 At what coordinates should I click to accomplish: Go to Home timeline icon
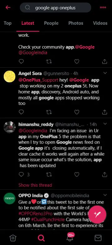13,238
